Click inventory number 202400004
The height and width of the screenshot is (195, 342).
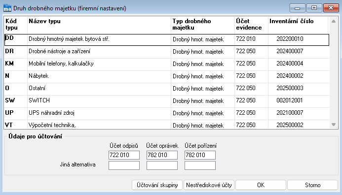(x=290, y=64)
